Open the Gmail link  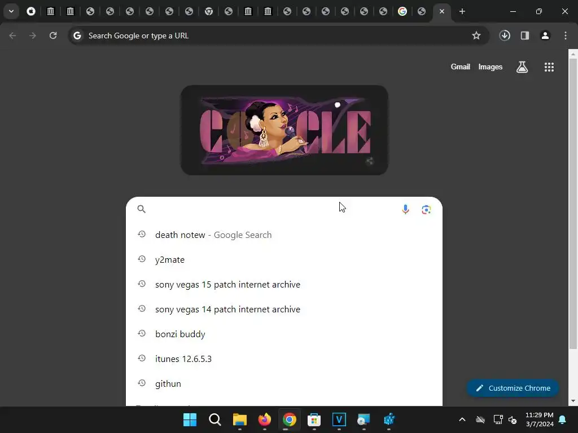[x=461, y=67]
